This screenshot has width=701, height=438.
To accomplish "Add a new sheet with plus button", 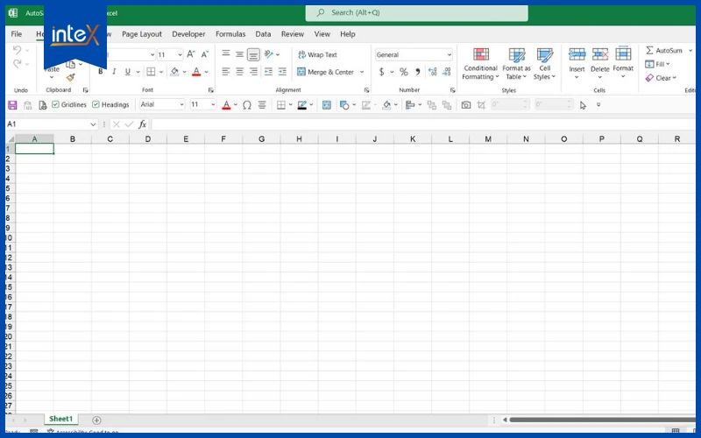I will tap(96, 420).
